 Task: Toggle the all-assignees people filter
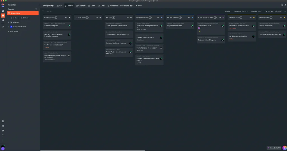click(x=272, y=11)
